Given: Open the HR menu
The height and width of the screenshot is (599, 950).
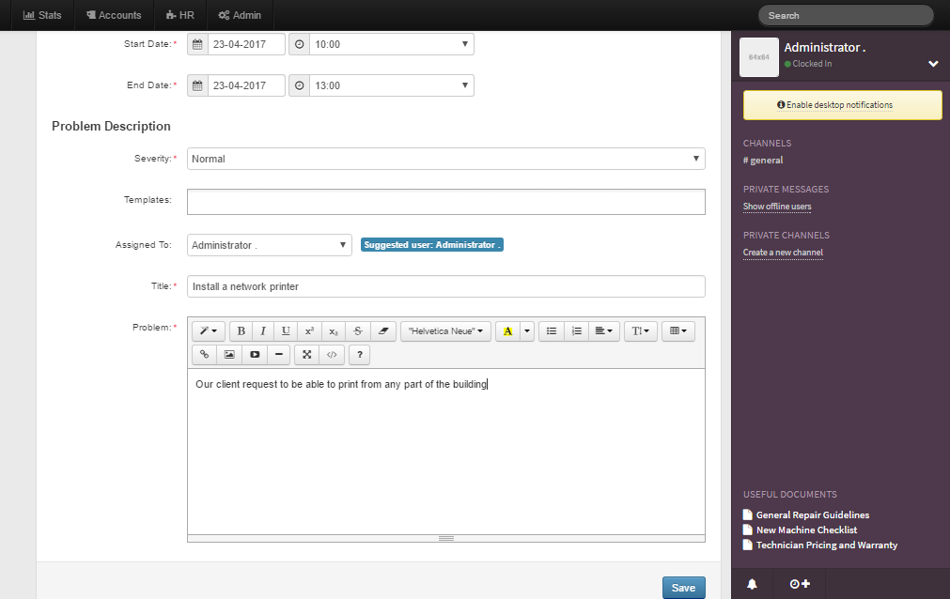Looking at the screenshot, I should (179, 15).
